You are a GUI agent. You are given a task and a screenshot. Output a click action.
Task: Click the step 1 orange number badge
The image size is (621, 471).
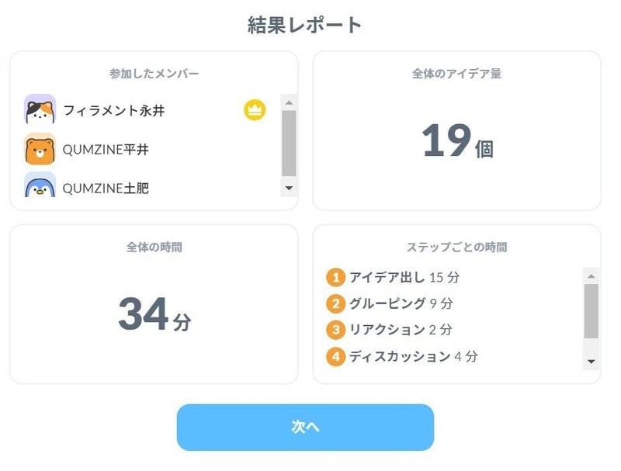tap(336, 278)
